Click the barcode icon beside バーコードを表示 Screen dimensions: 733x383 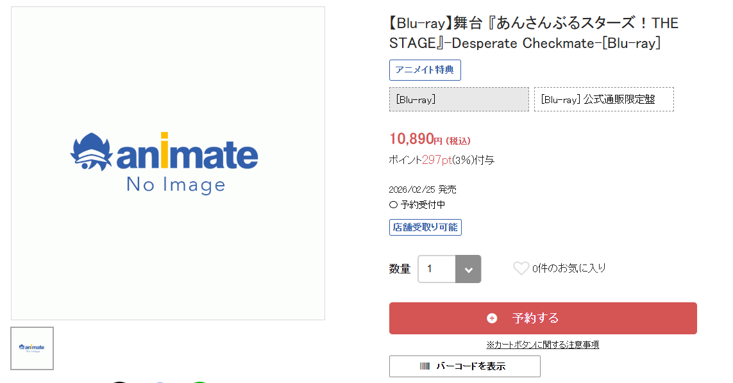click(425, 366)
